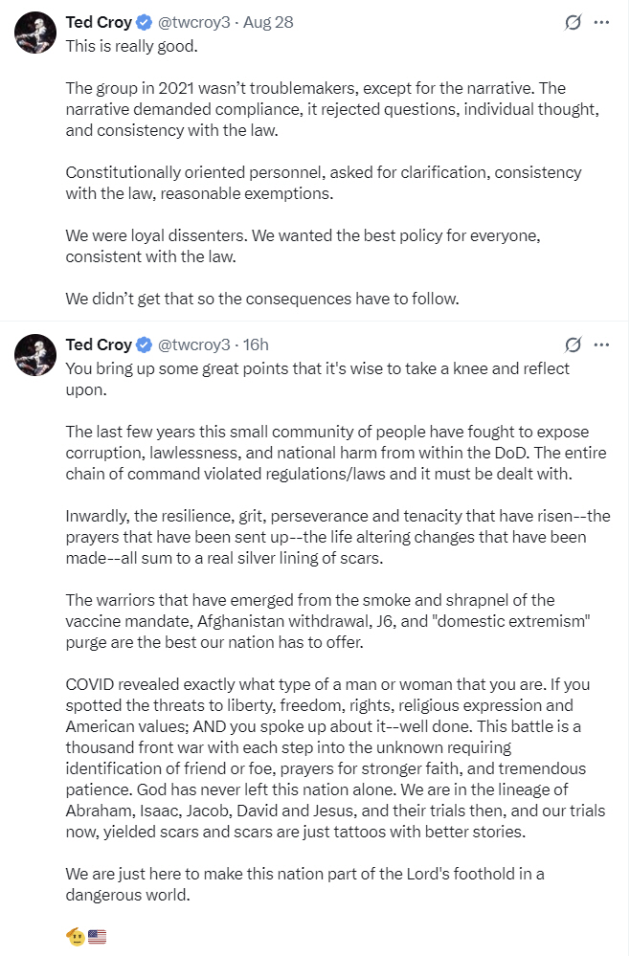
Task: Open more options on the Aug 28 post
Action: (602, 23)
